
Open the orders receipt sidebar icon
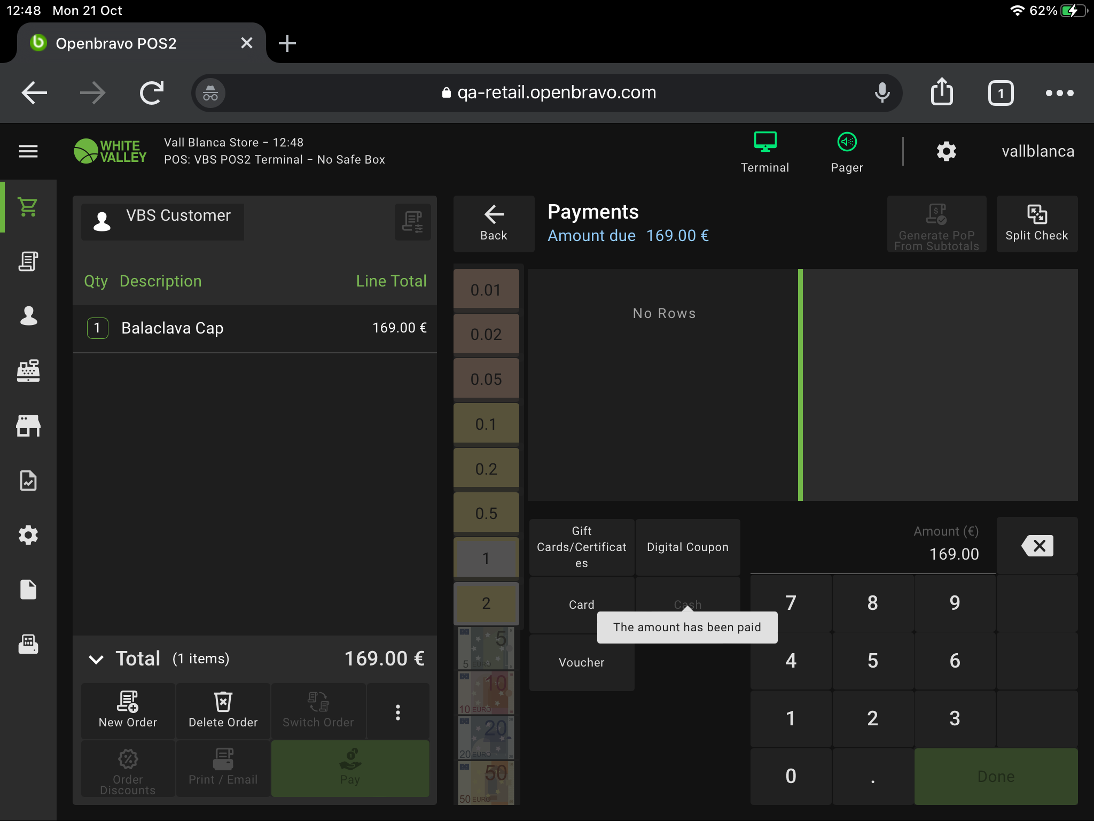point(28,261)
